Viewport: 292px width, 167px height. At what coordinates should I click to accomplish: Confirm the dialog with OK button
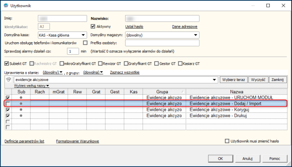coord(220,158)
